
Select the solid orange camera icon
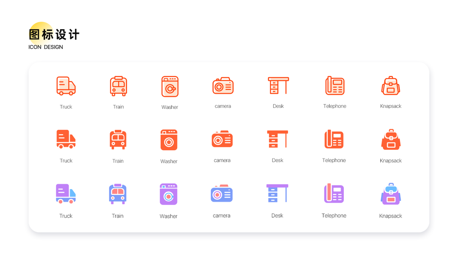pyautogui.click(x=222, y=139)
